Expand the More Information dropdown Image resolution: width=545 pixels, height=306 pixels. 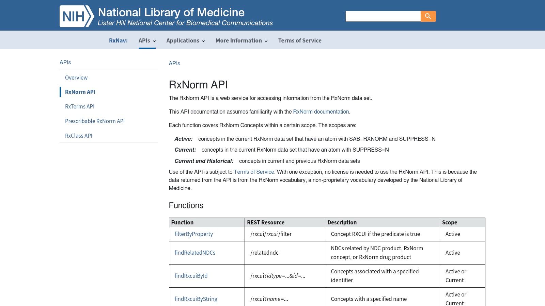242,40
